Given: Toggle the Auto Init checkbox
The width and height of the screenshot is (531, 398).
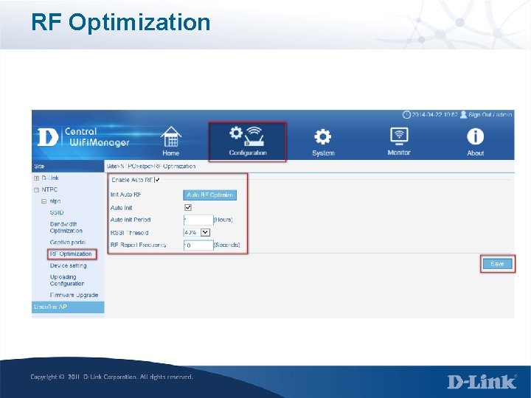Looking at the screenshot, I should [x=188, y=207].
